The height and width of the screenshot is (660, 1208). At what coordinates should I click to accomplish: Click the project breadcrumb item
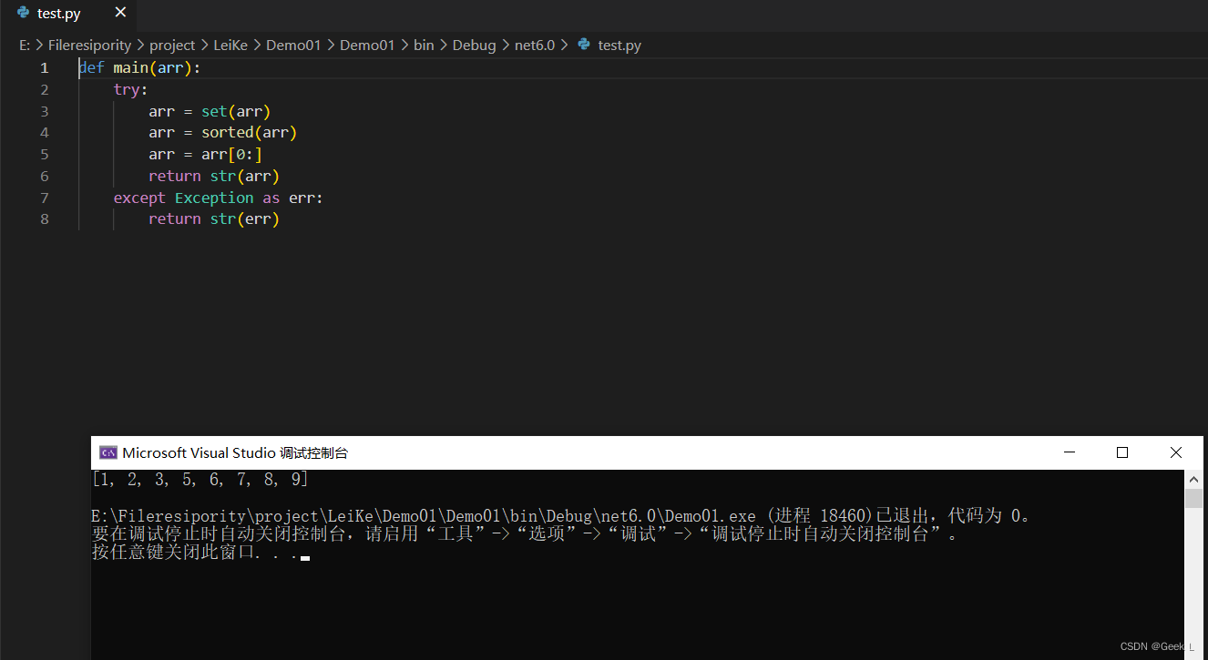pos(171,45)
